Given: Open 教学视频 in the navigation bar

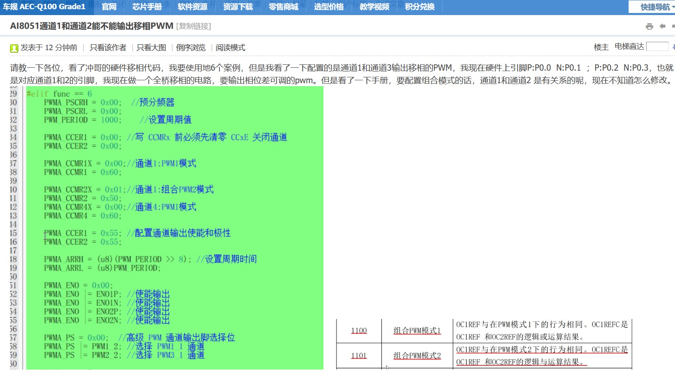Looking at the screenshot, I should tap(374, 7).
